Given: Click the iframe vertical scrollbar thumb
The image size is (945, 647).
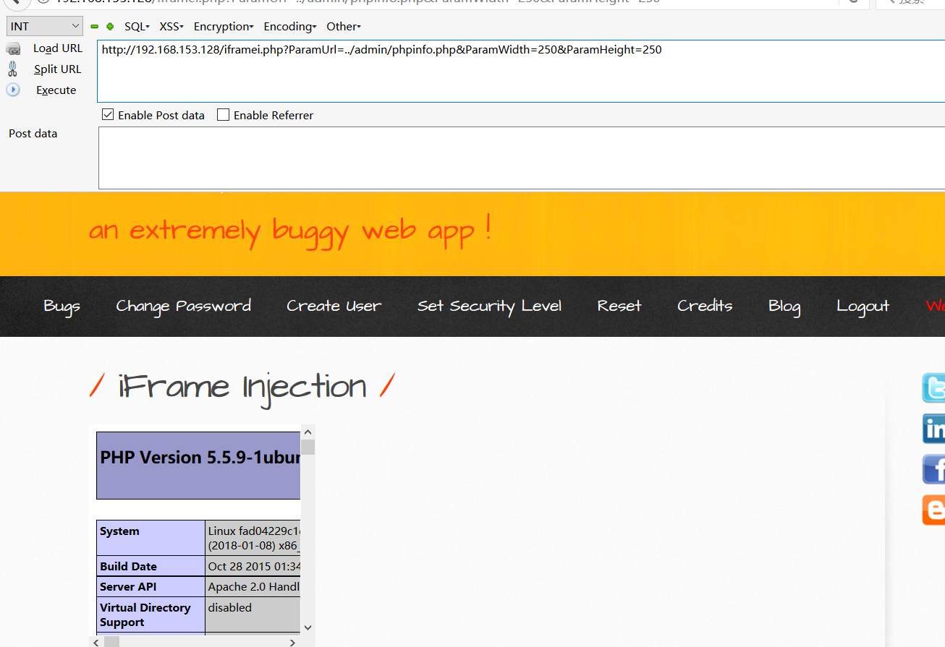Looking at the screenshot, I should 308,447.
